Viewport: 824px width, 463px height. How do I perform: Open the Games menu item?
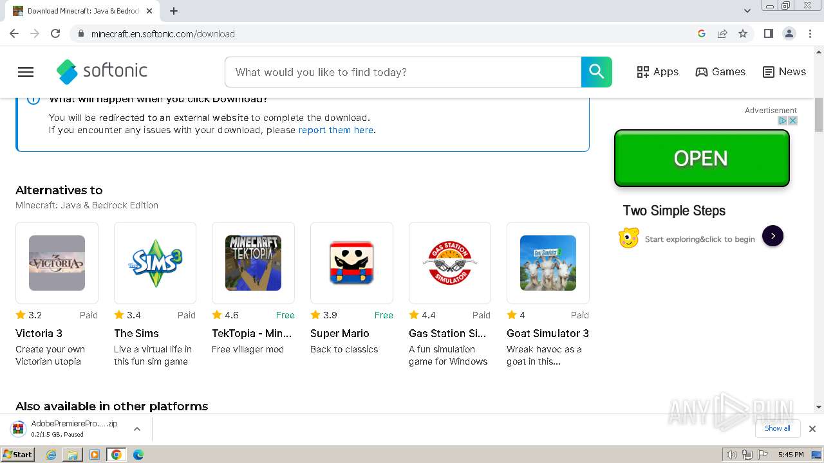(720, 72)
